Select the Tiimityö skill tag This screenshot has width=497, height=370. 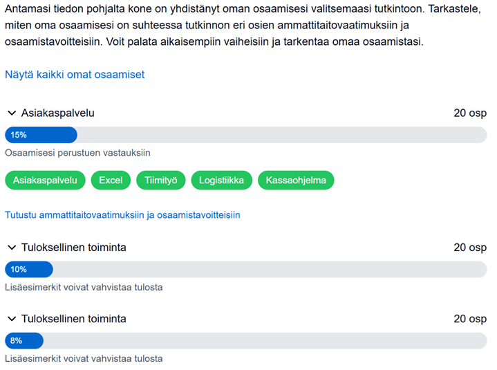click(160, 180)
